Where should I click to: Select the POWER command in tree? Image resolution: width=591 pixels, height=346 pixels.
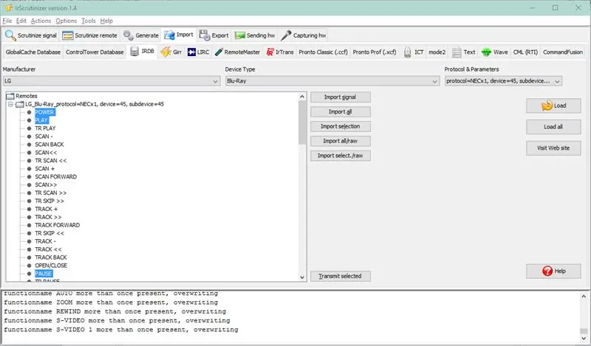[44, 112]
